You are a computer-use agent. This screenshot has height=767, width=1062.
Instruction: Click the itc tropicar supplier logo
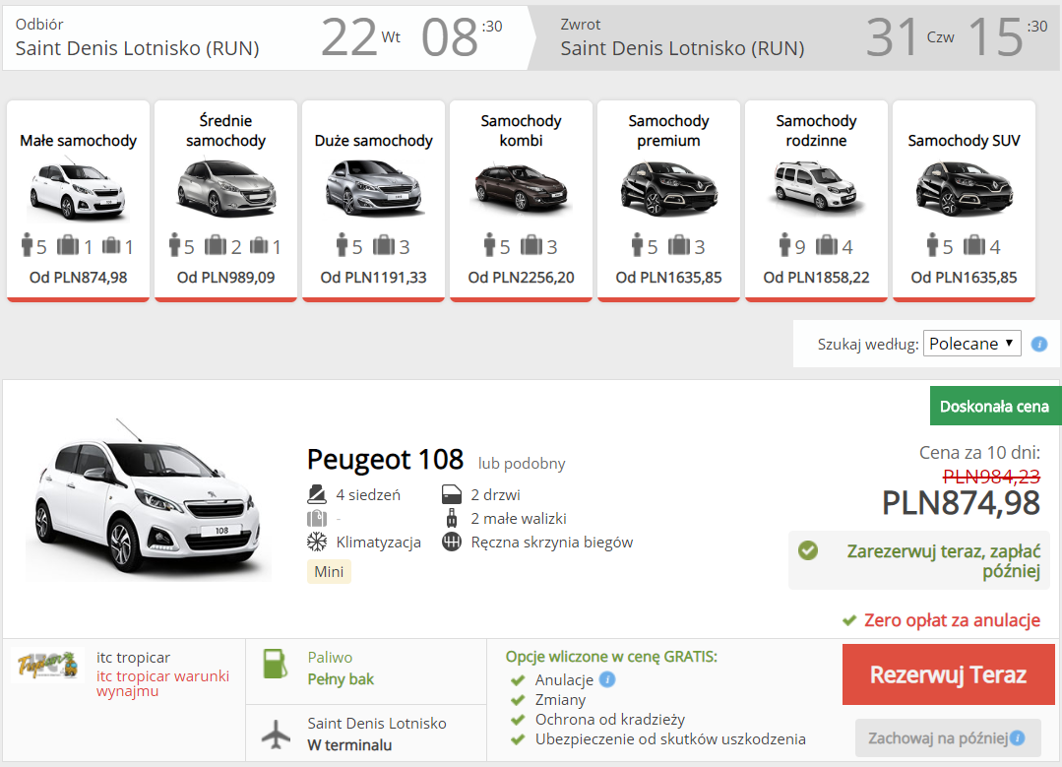point(48,666)
